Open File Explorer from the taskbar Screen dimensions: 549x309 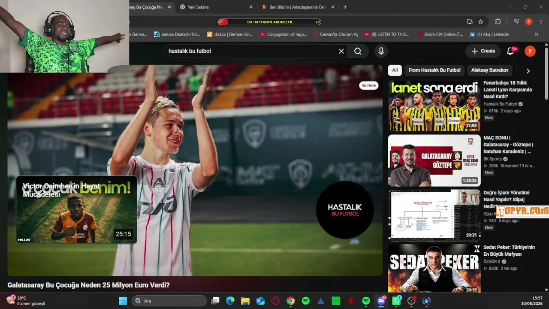pyautogui.click(x=245, y=301)
